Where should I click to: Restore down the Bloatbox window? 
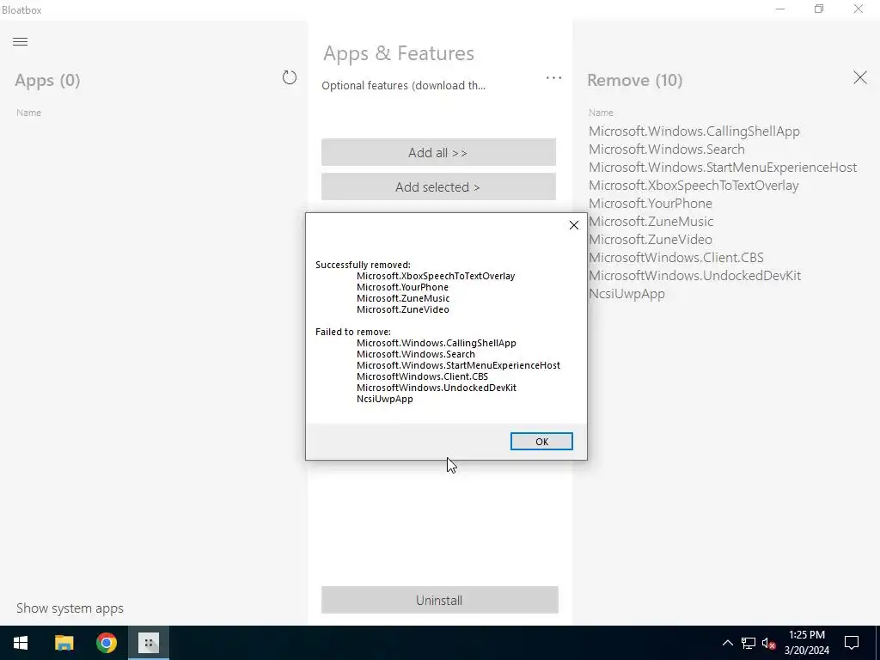[819, 9]
